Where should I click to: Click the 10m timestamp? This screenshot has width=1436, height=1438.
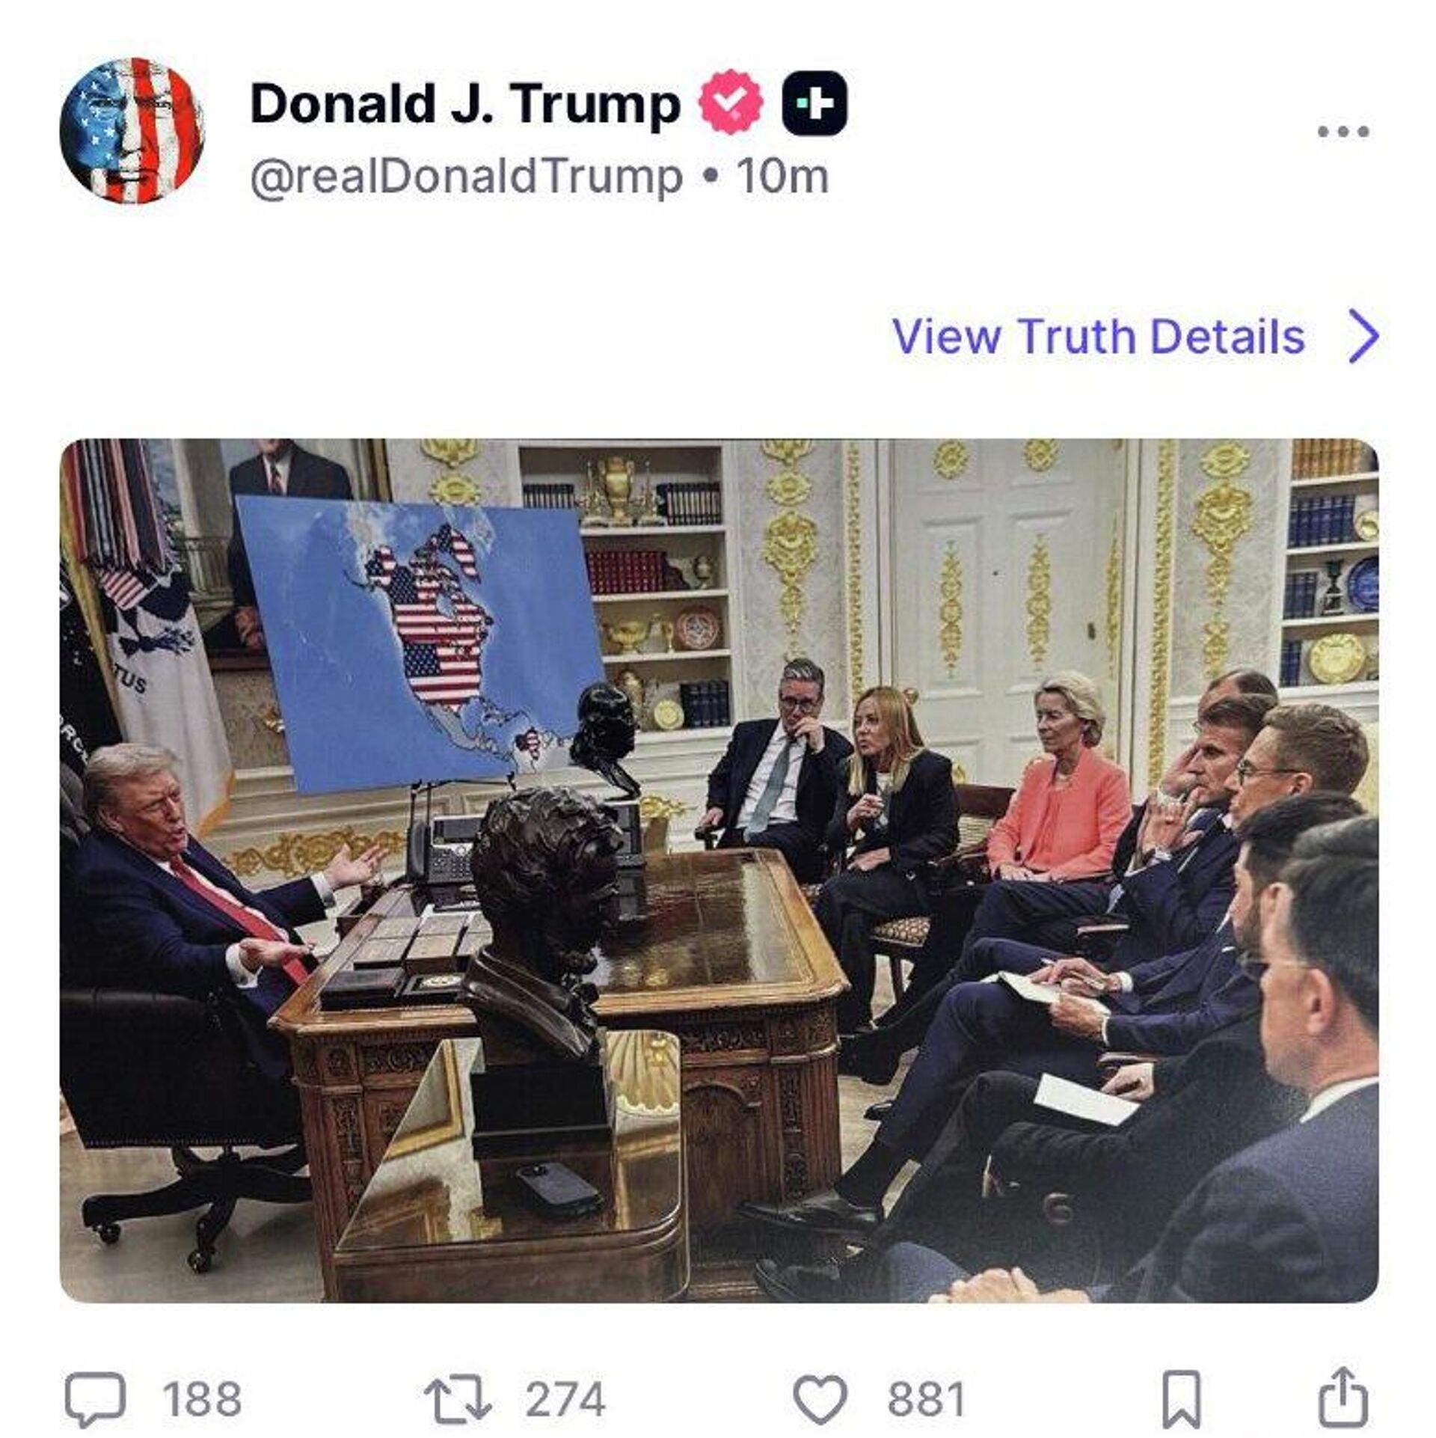[x=782, y=177]
